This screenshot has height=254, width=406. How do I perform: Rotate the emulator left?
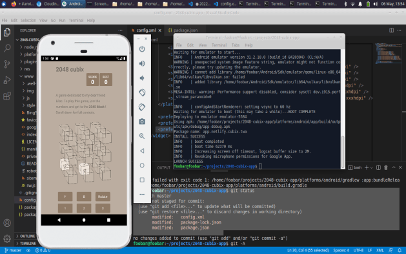142,92
